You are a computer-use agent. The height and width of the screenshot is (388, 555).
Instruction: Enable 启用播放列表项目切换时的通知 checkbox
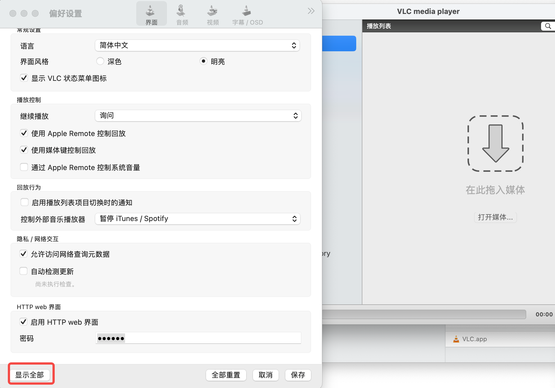tap(25, 202)
